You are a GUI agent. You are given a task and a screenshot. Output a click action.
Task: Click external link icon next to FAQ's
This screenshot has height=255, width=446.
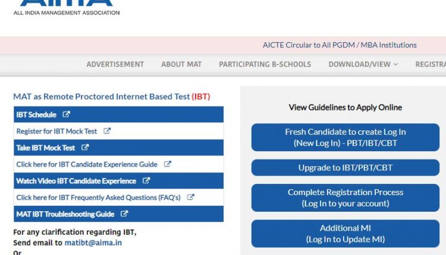click(x=190, y=197)
